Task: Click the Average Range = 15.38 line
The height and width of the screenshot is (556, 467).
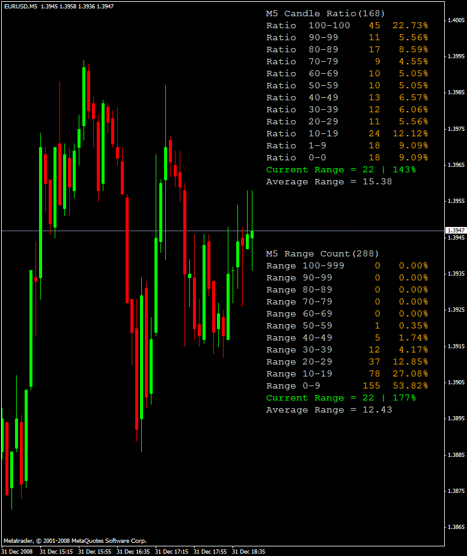Action: click(329, 182)
